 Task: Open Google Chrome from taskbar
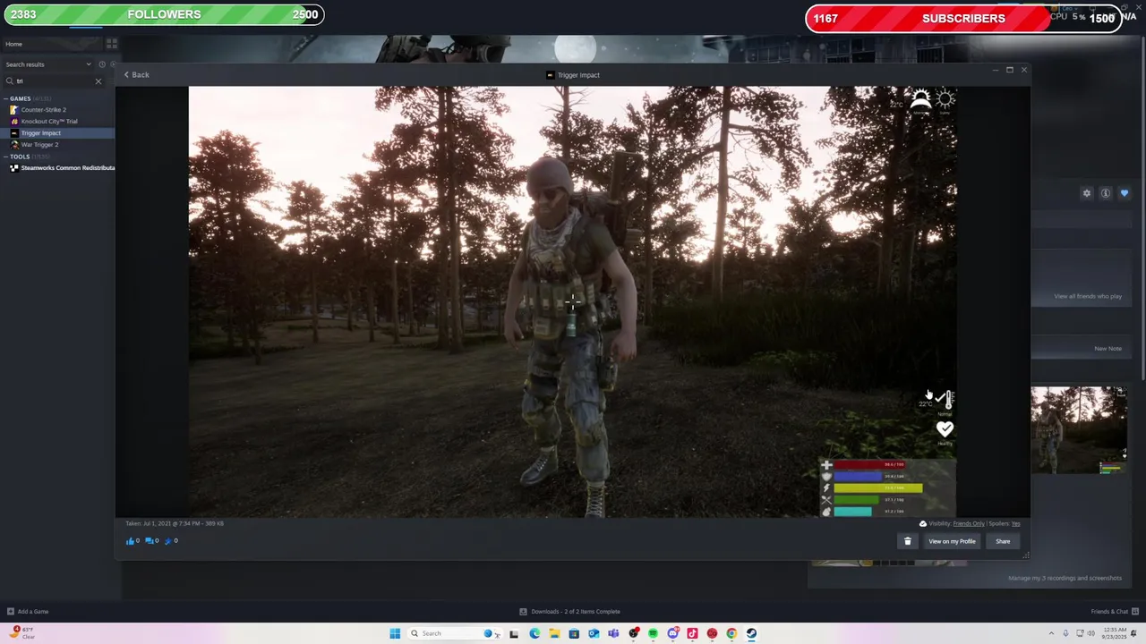(x=731, y=633)
